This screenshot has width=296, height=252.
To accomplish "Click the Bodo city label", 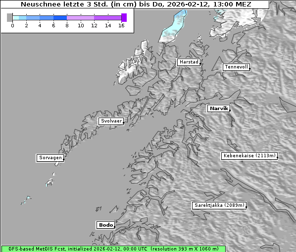I will (106, 225).
